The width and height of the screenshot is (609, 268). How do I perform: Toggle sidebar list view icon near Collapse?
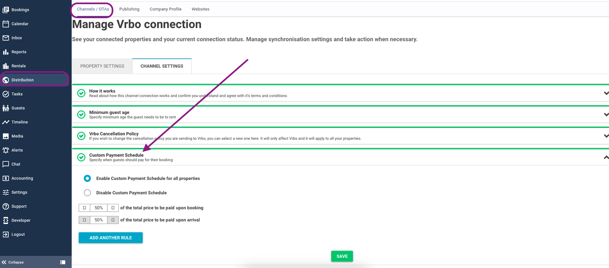click(63, 262)
